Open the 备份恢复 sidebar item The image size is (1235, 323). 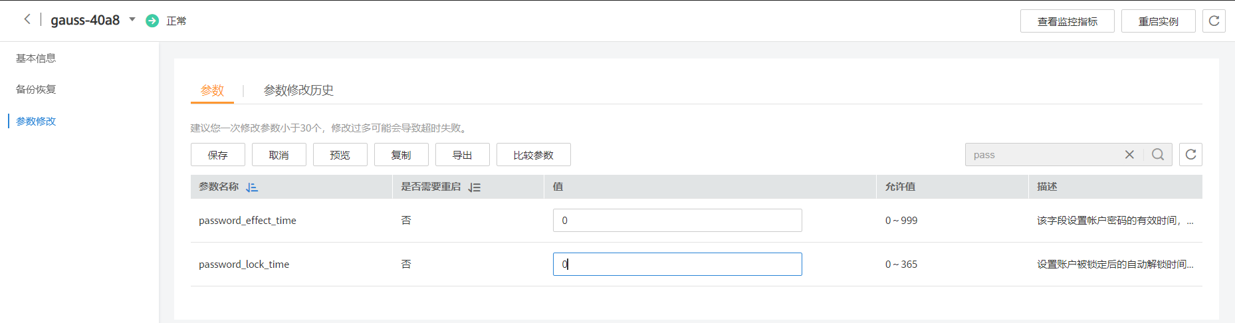tap(36, 90)
